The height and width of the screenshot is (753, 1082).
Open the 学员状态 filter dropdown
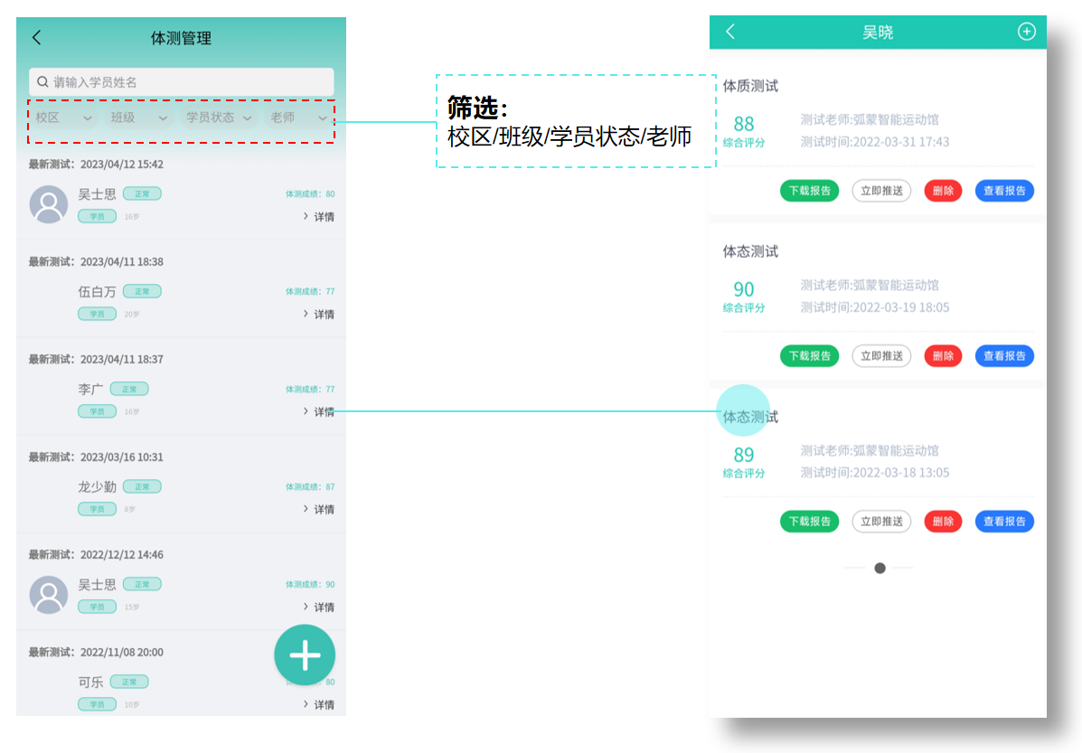219,118
